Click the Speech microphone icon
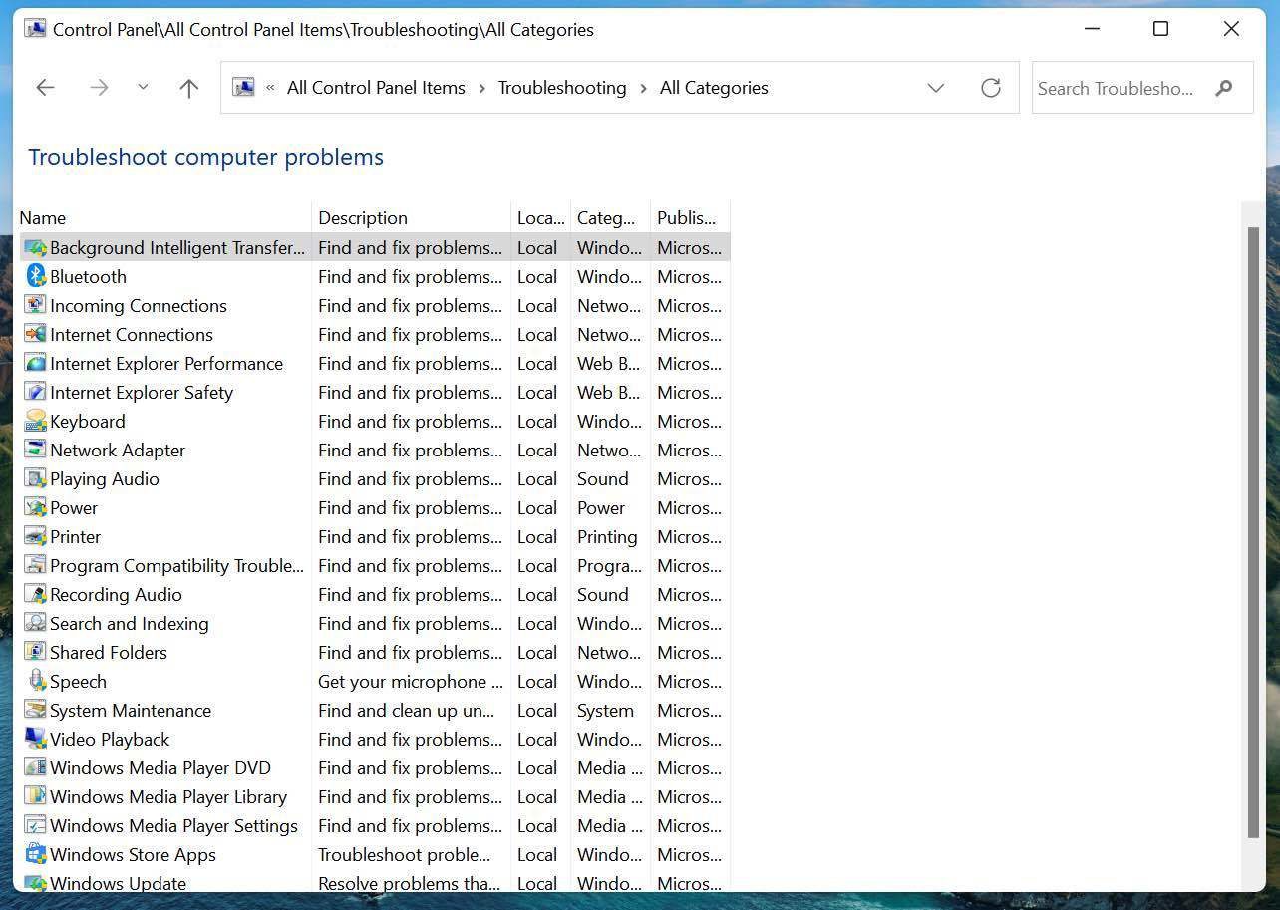Screen dimensions: 1280x910 tap(36, 681)
